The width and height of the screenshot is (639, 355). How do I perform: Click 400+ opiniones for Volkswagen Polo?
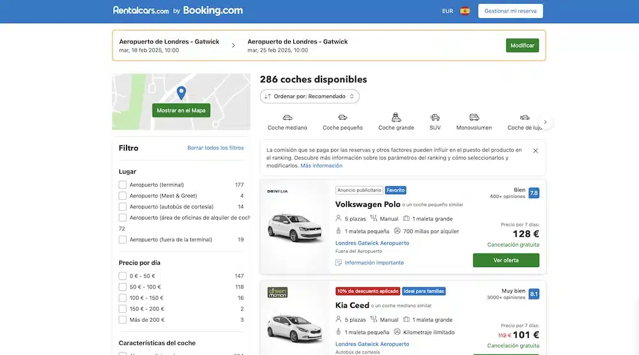click(507, 197)
